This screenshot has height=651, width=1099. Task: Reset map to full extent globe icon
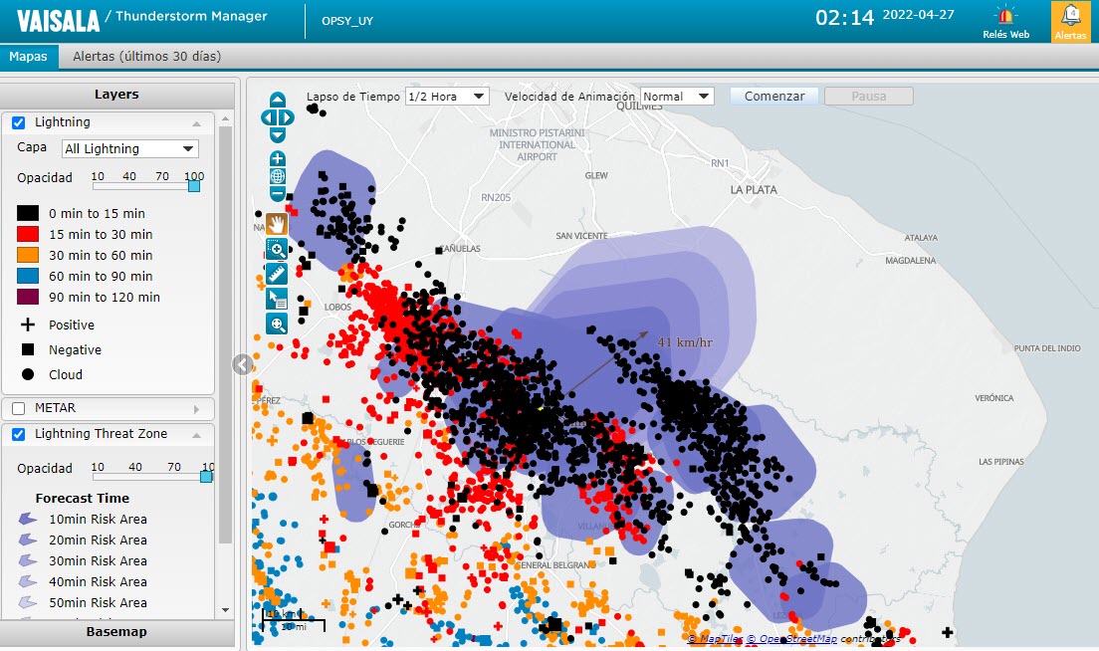(278, 176)
